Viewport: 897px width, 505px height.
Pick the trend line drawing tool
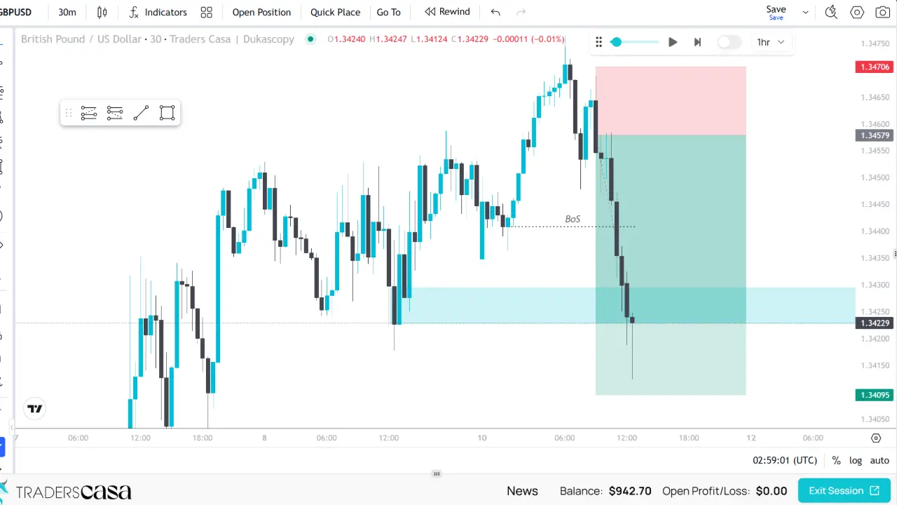click(x=141, y=113)
